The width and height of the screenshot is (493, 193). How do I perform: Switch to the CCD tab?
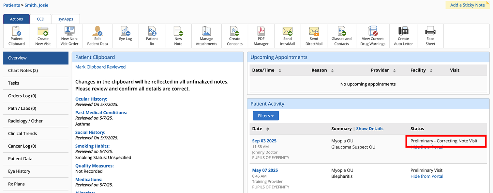coord(40,19)
